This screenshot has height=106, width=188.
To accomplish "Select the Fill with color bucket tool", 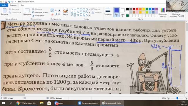I will (56, 11).
